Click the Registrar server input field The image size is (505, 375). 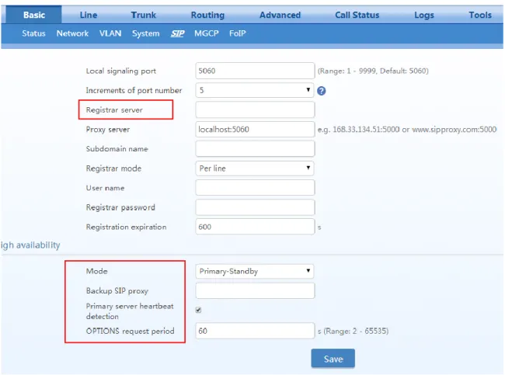(255, 109)
